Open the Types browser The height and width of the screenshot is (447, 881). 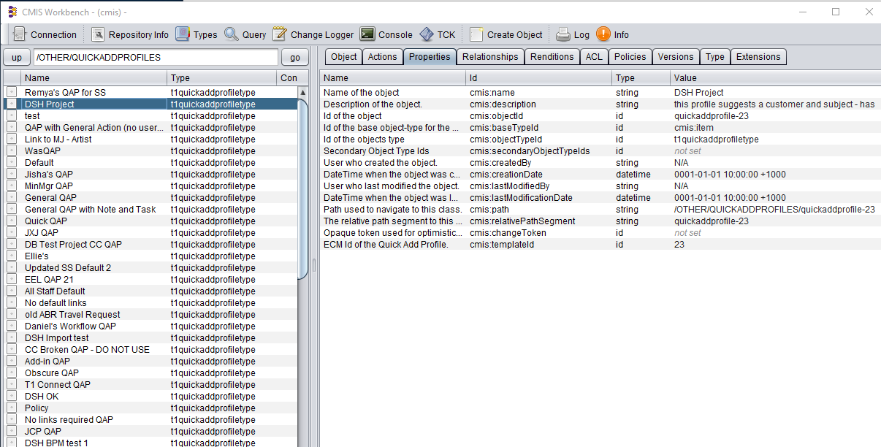197,34
